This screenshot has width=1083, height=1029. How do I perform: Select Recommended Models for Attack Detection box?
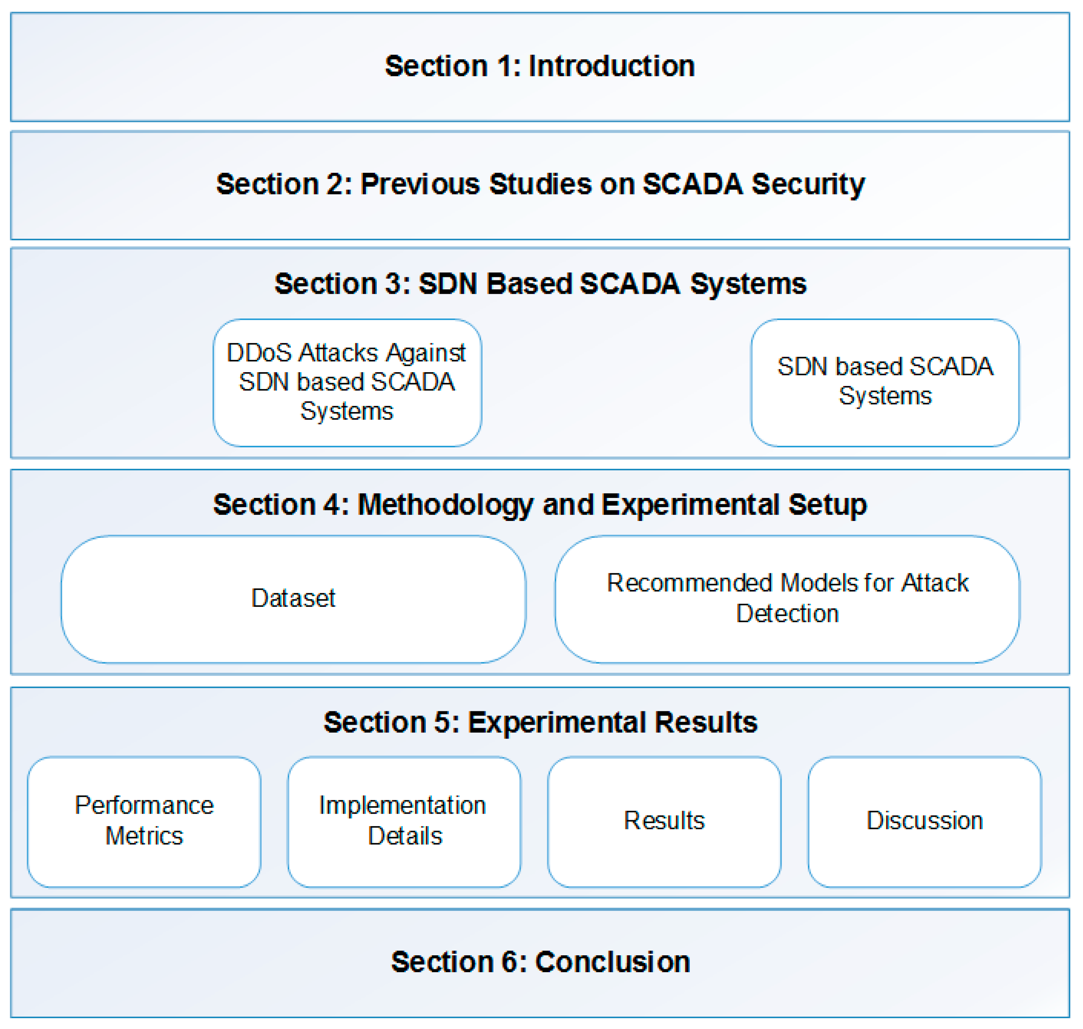tap(787, 600)
